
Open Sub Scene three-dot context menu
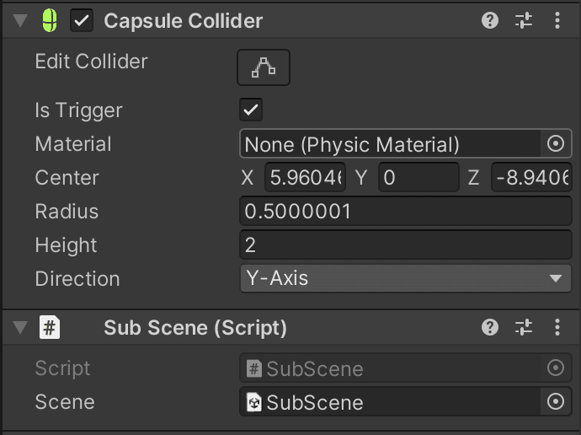tap(557, 327)
